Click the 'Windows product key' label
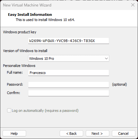The image size is (138, 139). [x=20, y=32]
